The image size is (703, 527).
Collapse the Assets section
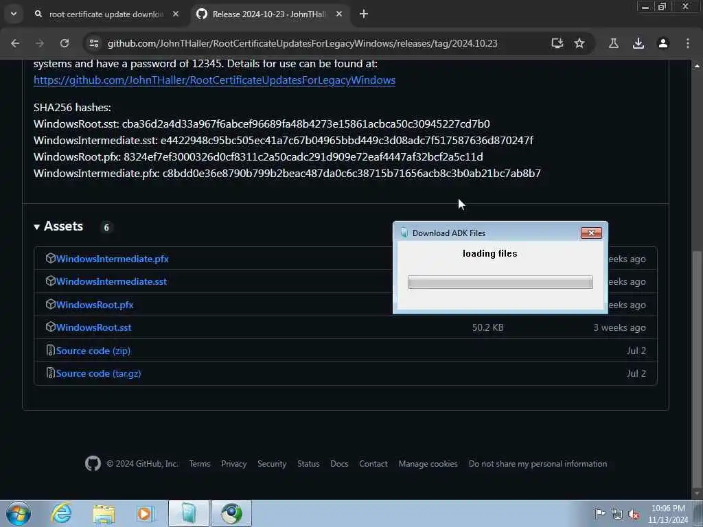coord(58,226)
